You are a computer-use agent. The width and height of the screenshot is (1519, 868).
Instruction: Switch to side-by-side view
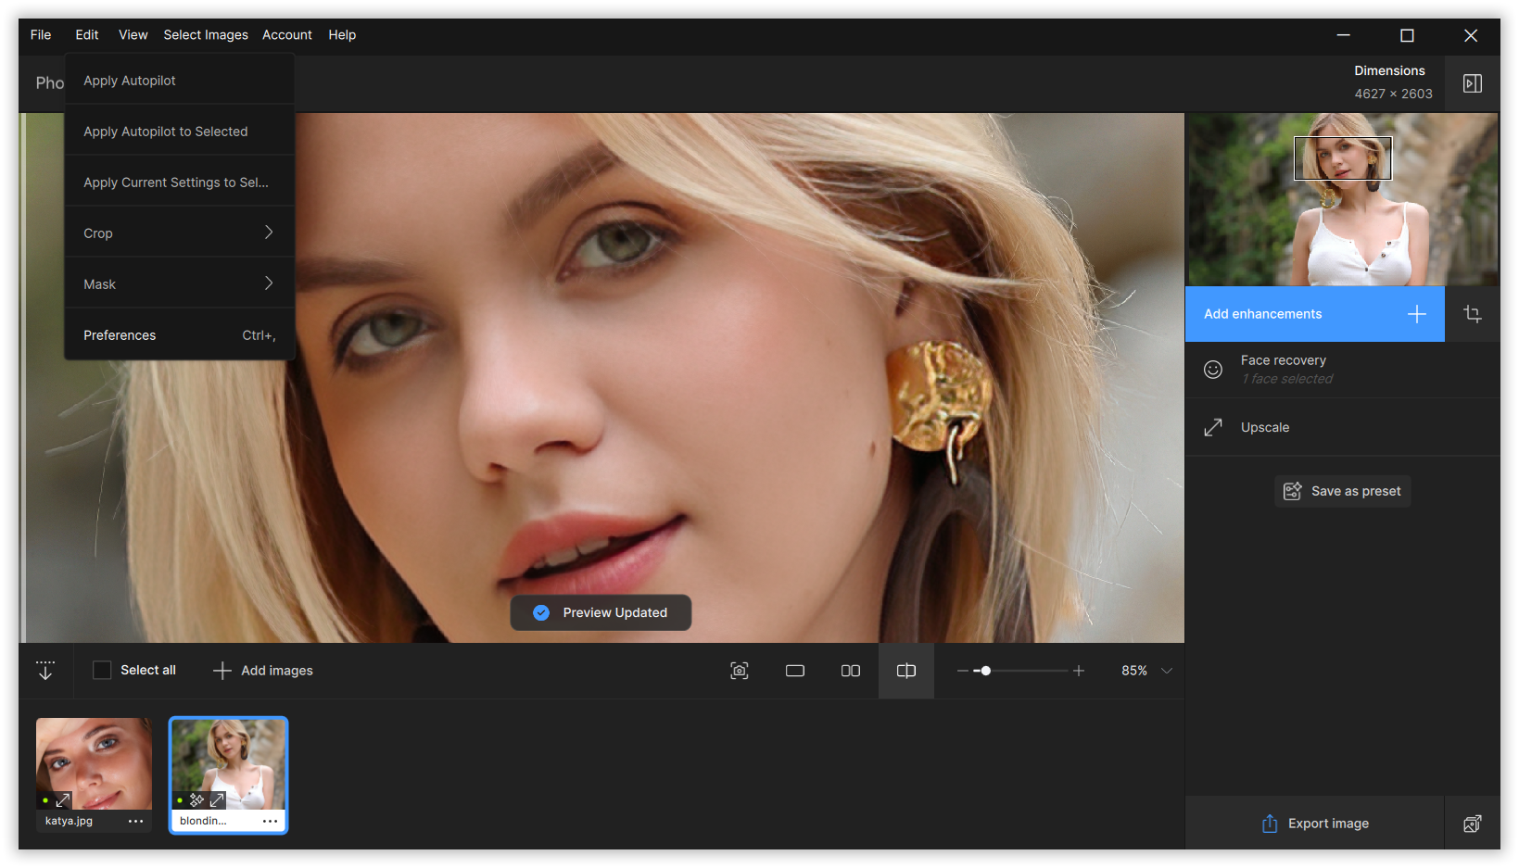850,671
